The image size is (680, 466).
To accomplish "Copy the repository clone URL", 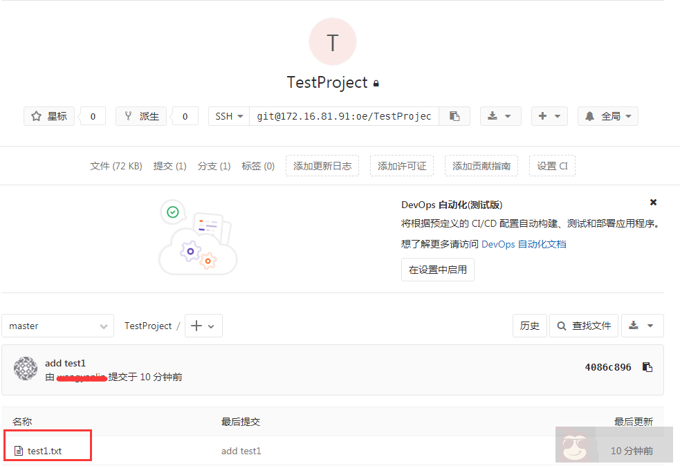I will (454, 115).
